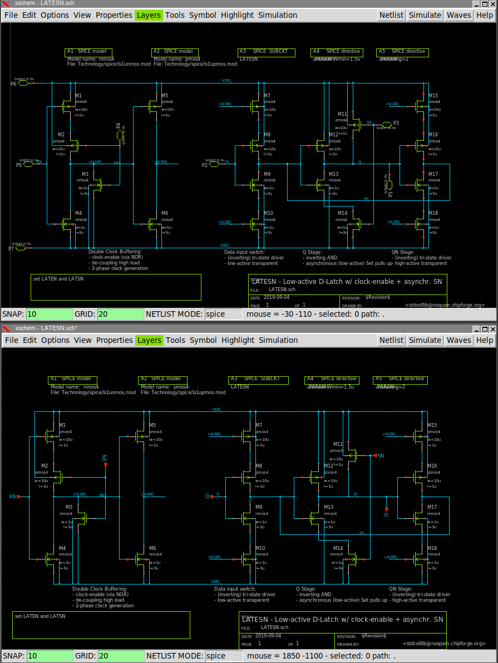Focus the NETLIST MODE field in bottom window
This screenshot has width=498, height=663.
click(x=224, y=656)
